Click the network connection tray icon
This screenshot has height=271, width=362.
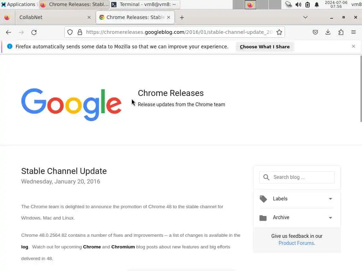(x=288, y=4)
